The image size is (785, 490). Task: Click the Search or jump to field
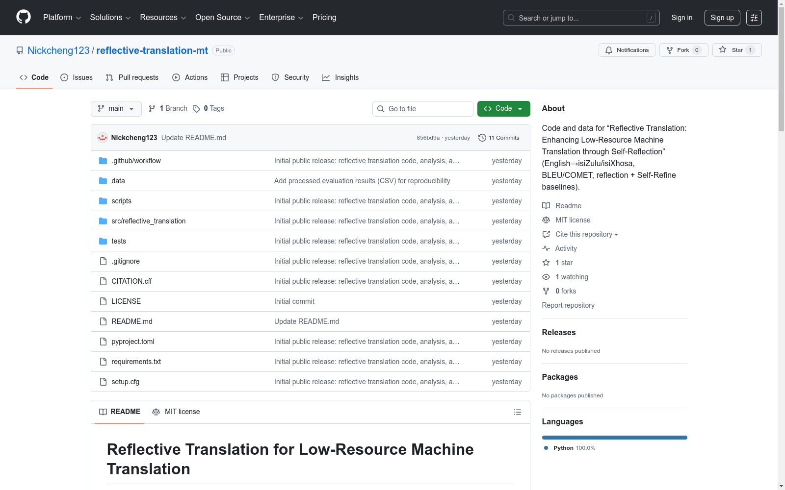pos(581,18)
